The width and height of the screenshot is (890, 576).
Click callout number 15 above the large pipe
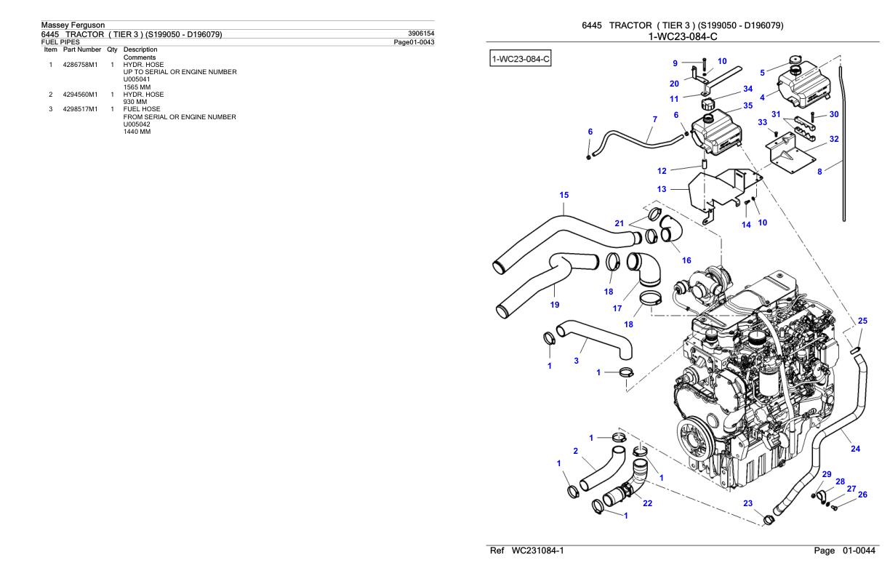point(564,195)
